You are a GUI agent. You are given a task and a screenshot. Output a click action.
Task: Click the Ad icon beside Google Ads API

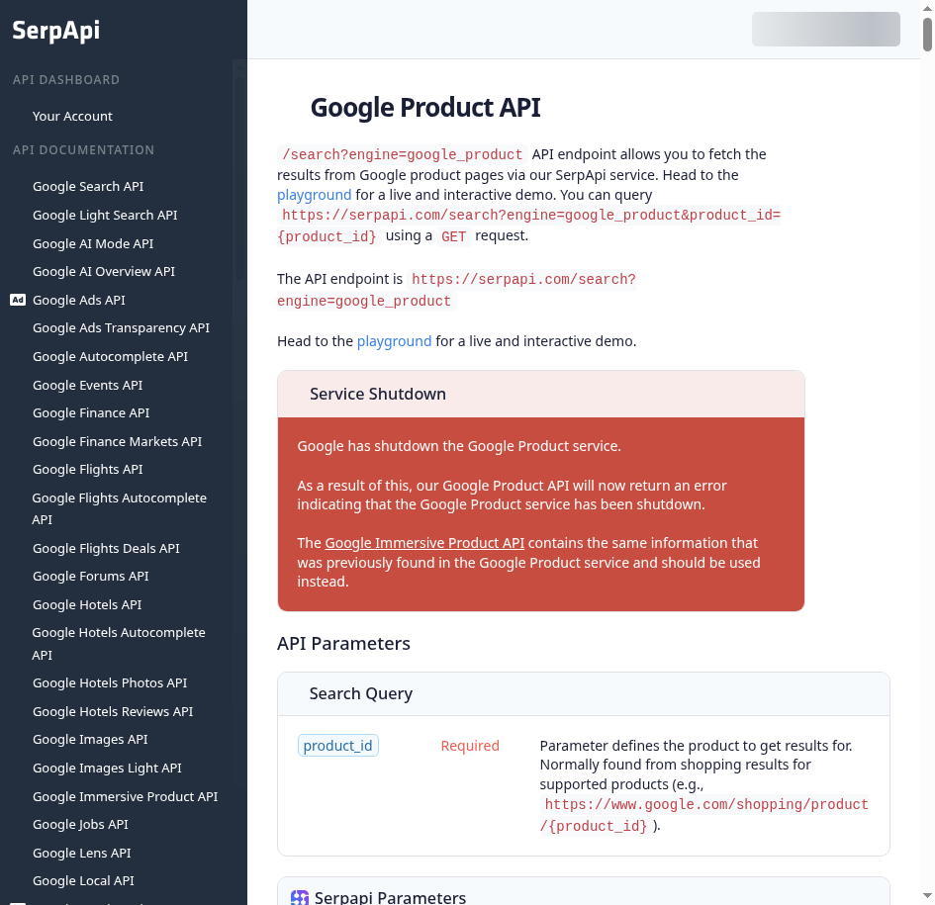18,300
